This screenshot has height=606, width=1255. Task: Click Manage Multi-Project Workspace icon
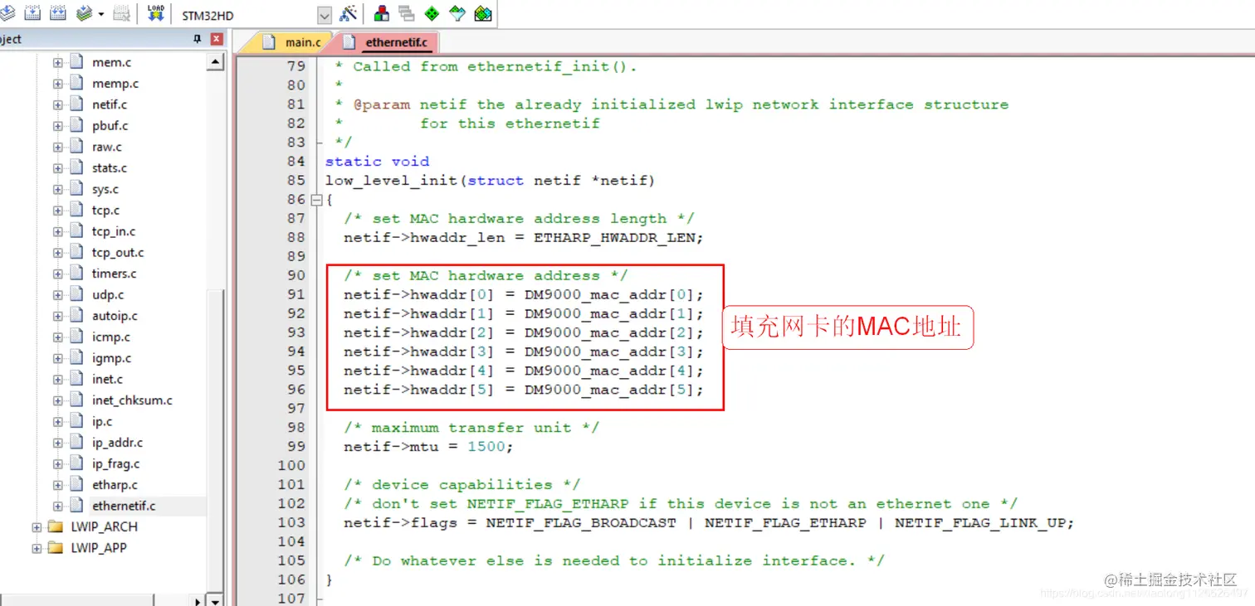point(406,13)
